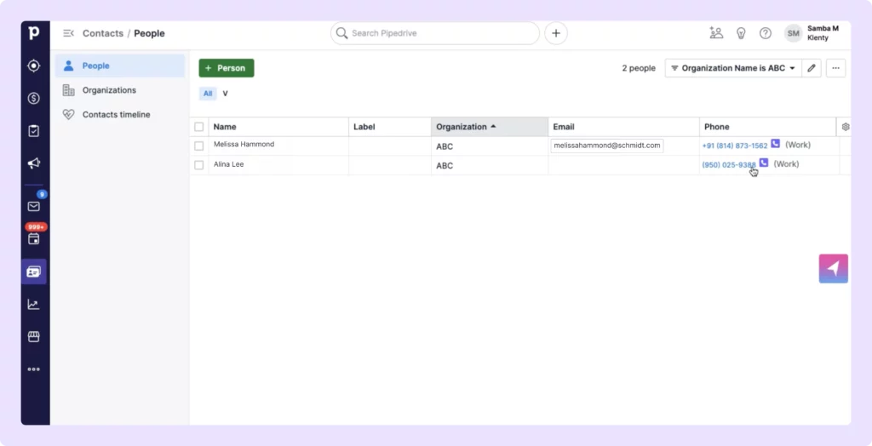Viewport: 872px width, 446px height.
Task: Click the quick add plus button
Action: (x=555, y=33)
